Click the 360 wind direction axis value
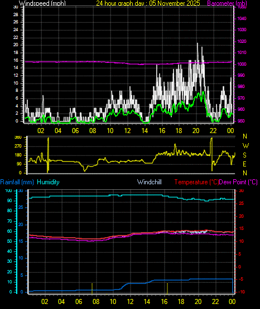The width and height of the screenshot is (260, 309). (x=18, y=138)
